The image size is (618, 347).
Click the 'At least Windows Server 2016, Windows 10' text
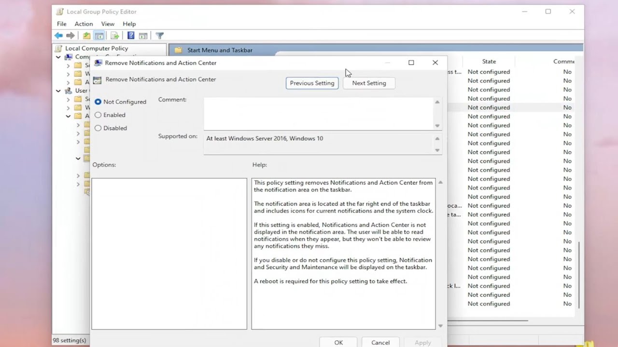(x=265, y=138)
